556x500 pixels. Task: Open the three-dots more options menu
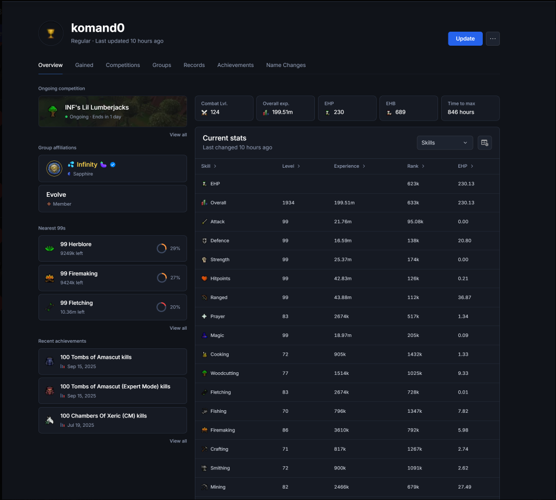coord(493,38)
